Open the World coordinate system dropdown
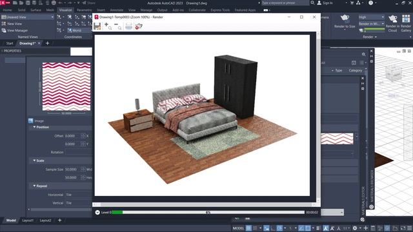413x232 pixels. point(79,30)
